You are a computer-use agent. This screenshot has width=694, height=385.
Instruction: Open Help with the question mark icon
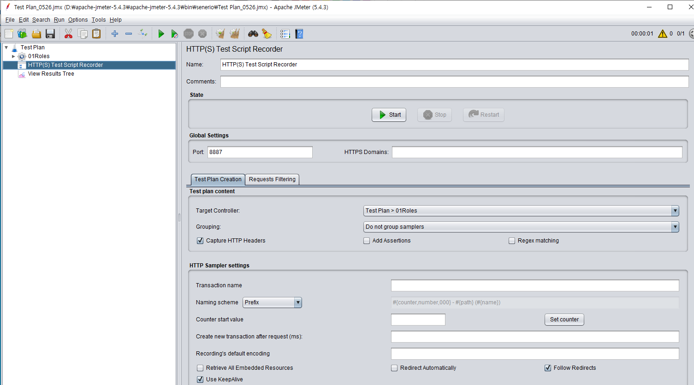pos(299,34)
